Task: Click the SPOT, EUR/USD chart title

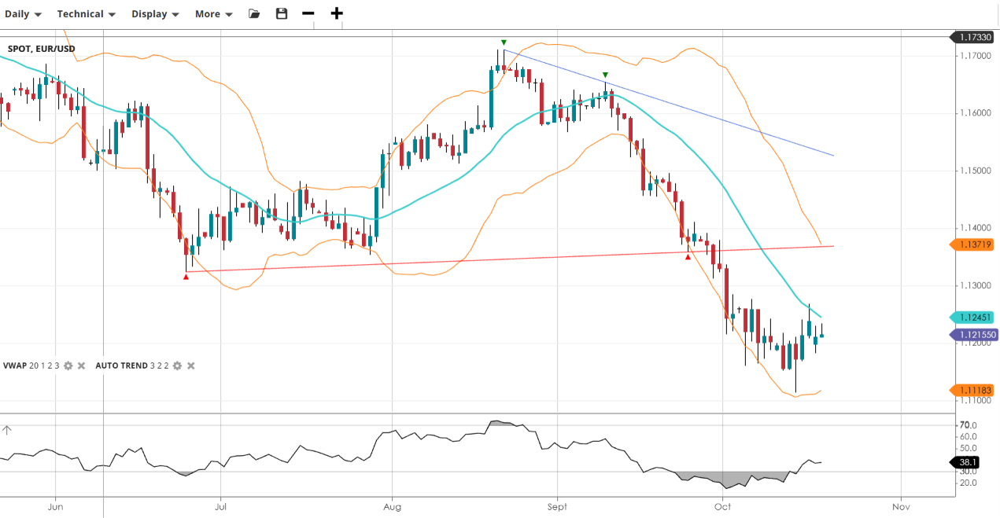Action: 42,49
